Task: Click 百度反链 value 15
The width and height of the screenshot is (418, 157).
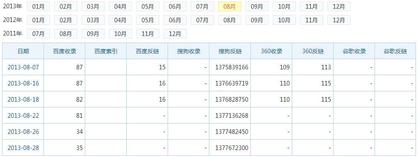Action: (x=162, y=67)
